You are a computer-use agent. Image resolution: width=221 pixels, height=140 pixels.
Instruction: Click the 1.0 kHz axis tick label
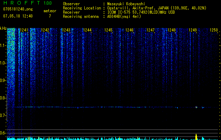3,63
